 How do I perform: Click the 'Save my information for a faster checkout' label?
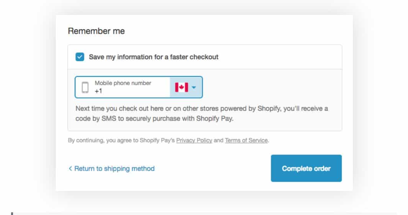154,57
